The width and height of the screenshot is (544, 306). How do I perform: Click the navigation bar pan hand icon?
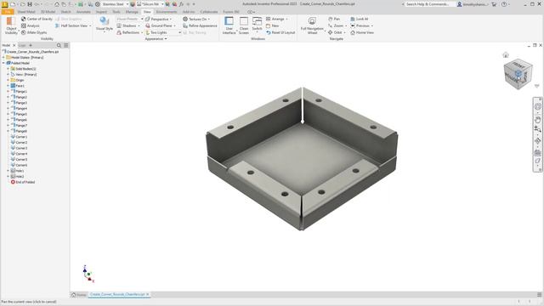tap(538, 120)
